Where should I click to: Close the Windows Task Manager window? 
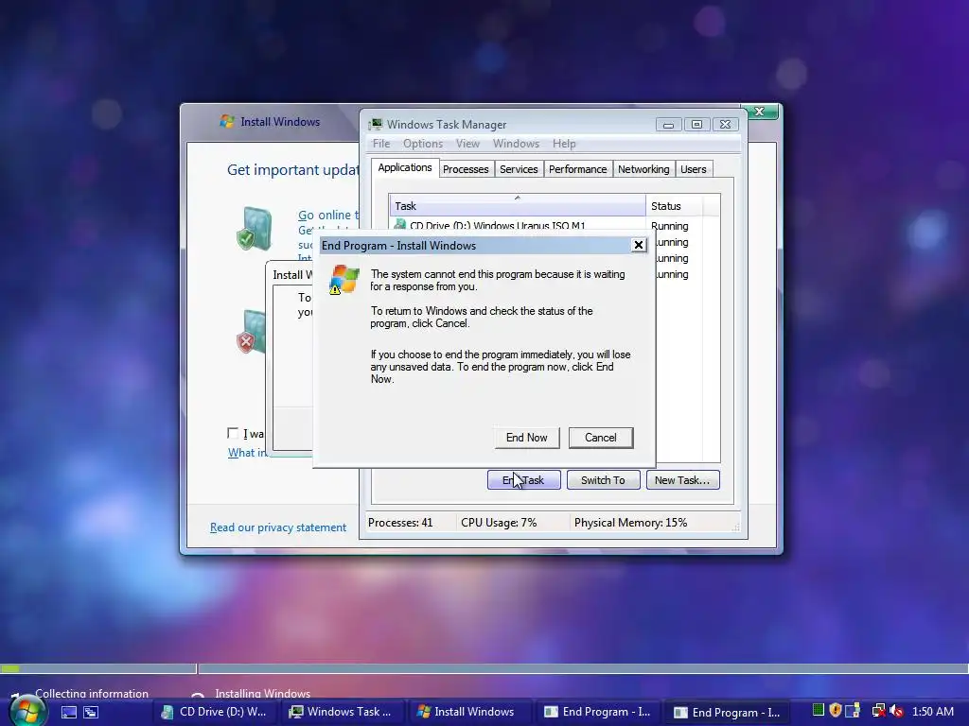click(726, 125)
